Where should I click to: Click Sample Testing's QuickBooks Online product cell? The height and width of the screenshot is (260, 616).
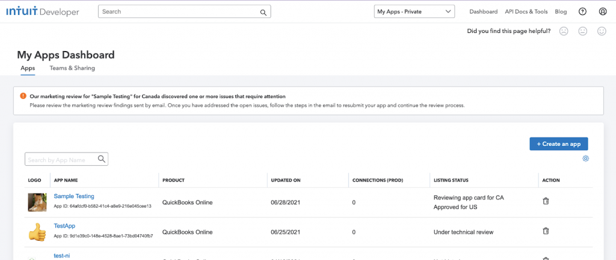point(188,202)
